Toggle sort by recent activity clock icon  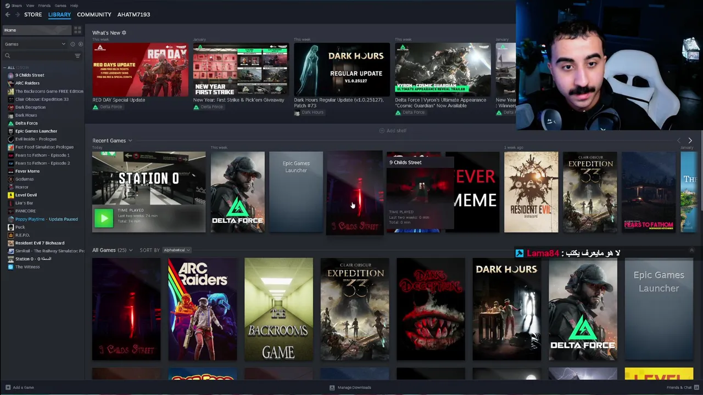[x=72, y=44]
